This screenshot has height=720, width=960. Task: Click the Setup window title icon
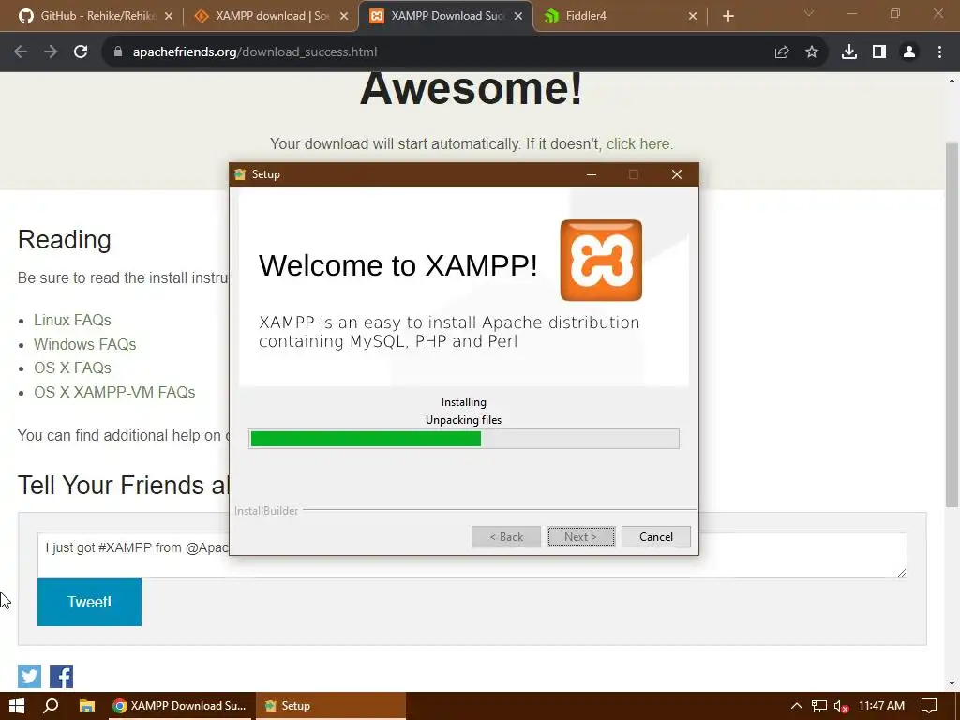pyautogui.click(x=240, y=174)
